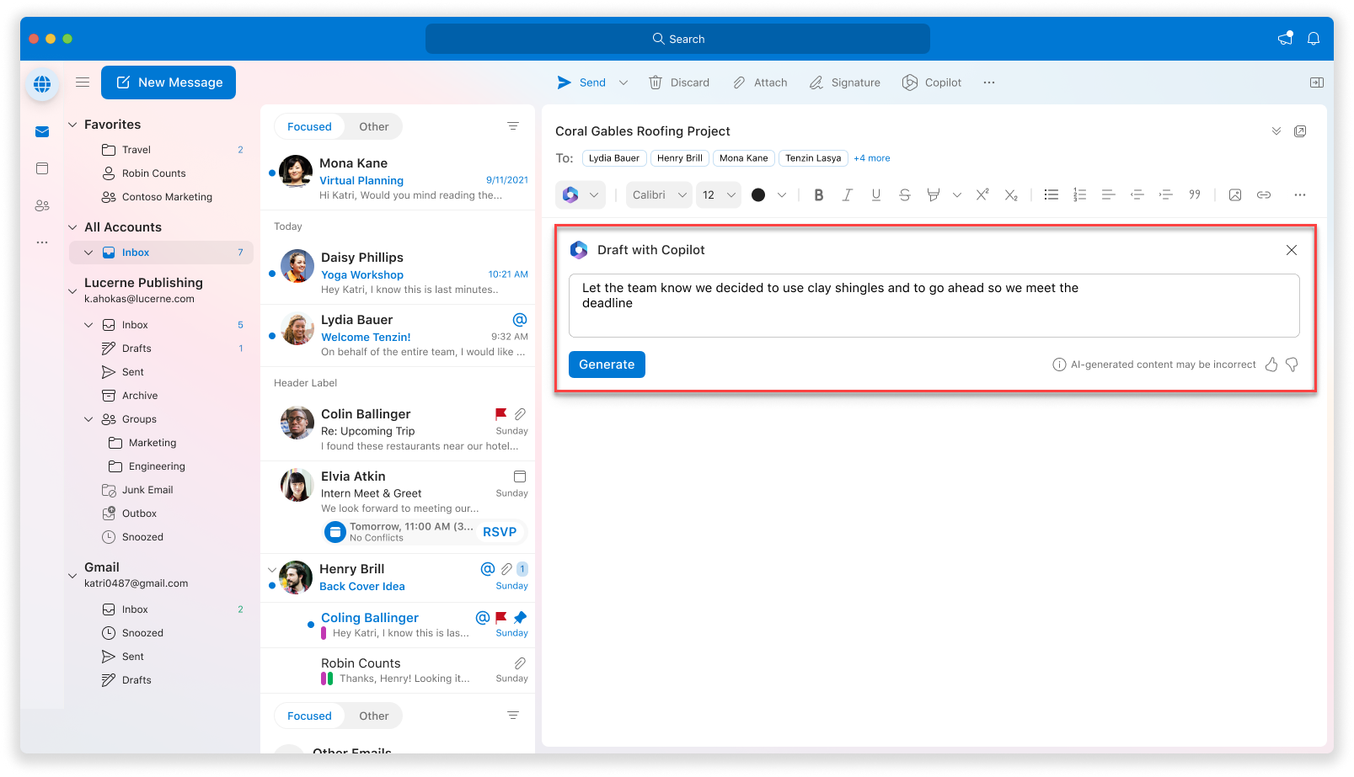The image size is (1354, 777).
Task: Give thumbs up to Copilot draft
Action: tap(1271, 365)
